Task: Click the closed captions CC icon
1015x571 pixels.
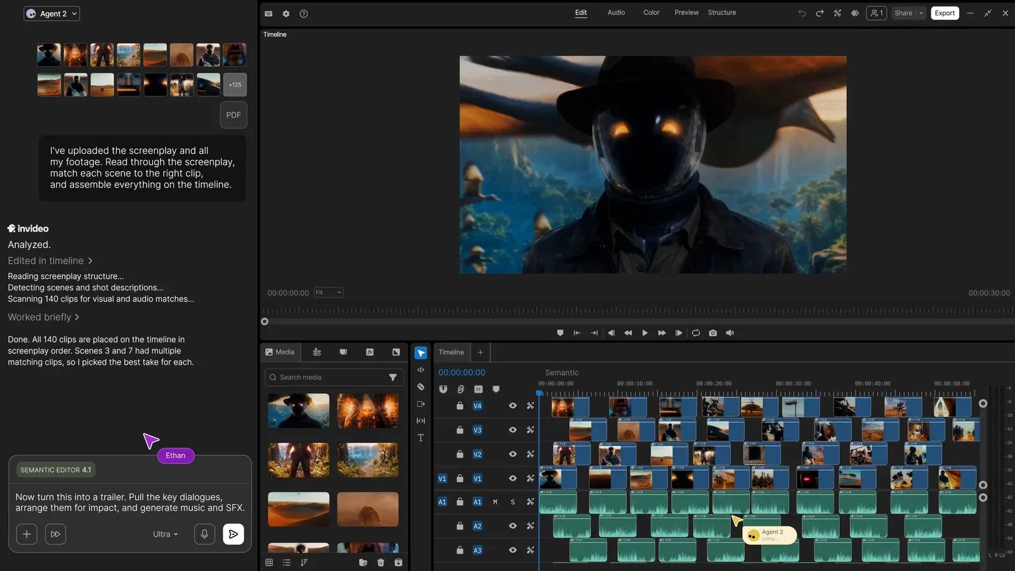Action: (x=478, y=389)
